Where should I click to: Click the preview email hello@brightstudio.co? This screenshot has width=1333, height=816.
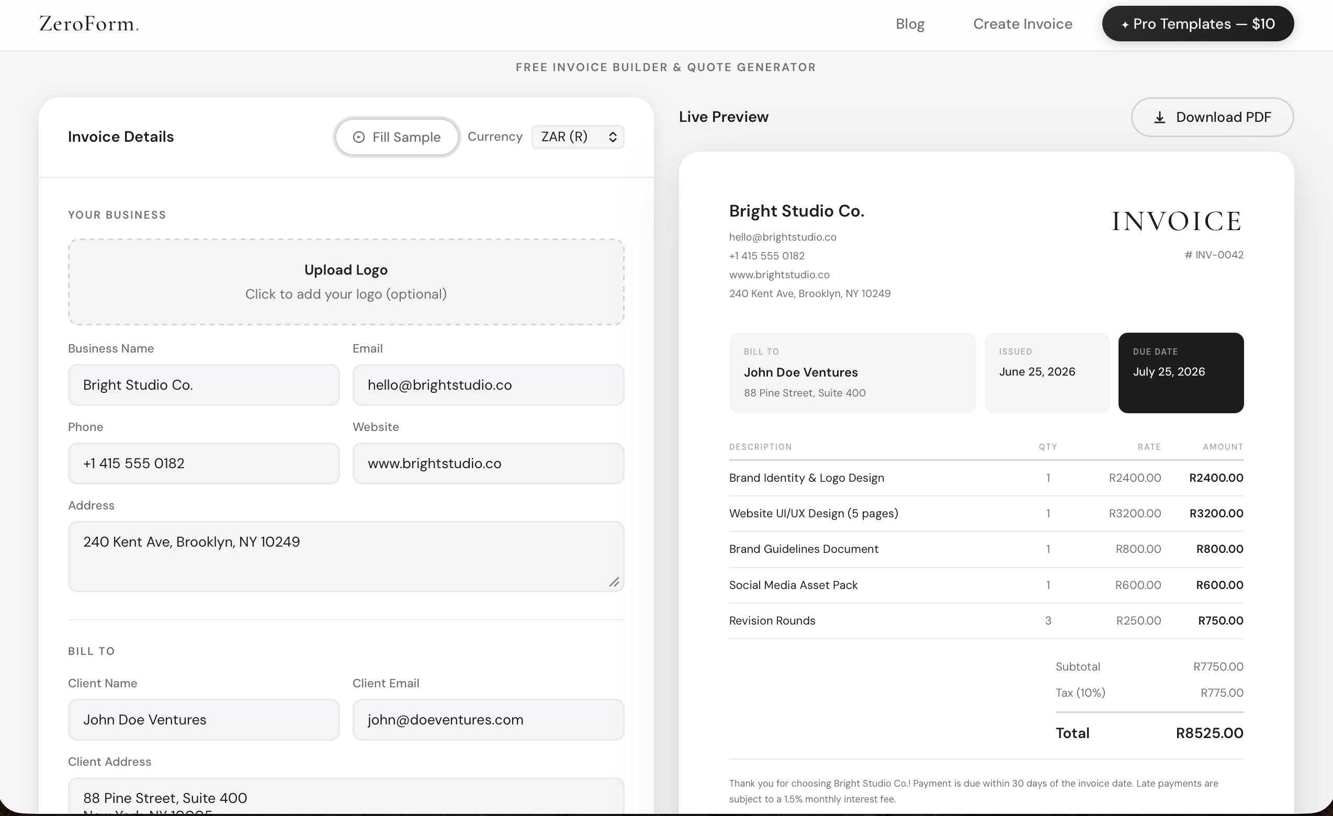coord(782,237)
